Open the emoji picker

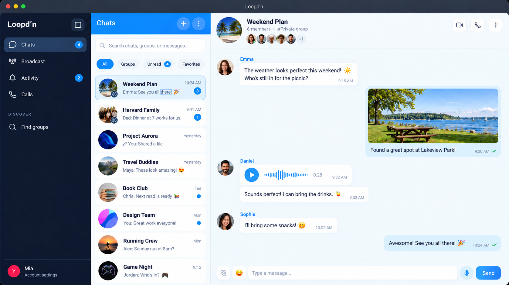click(x=239, y=273)
